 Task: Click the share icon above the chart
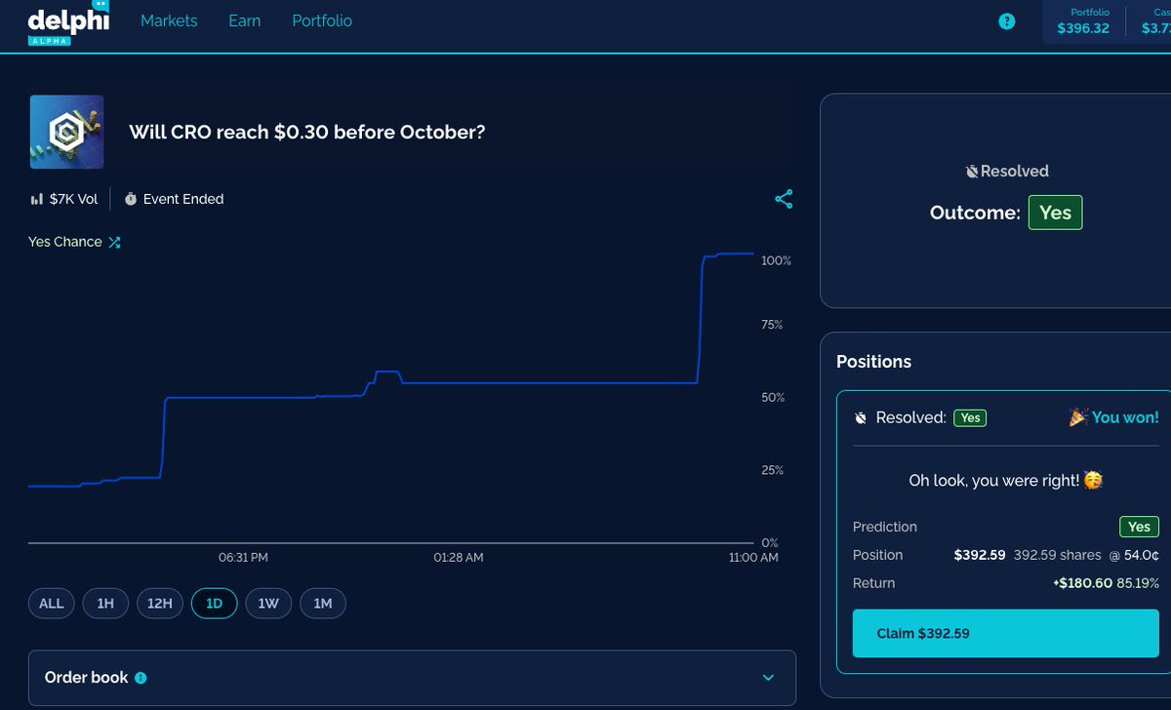pyautogui.click(x=784, y=199)
